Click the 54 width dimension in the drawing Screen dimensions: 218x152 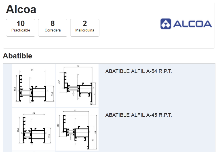(x=32, y=70)
